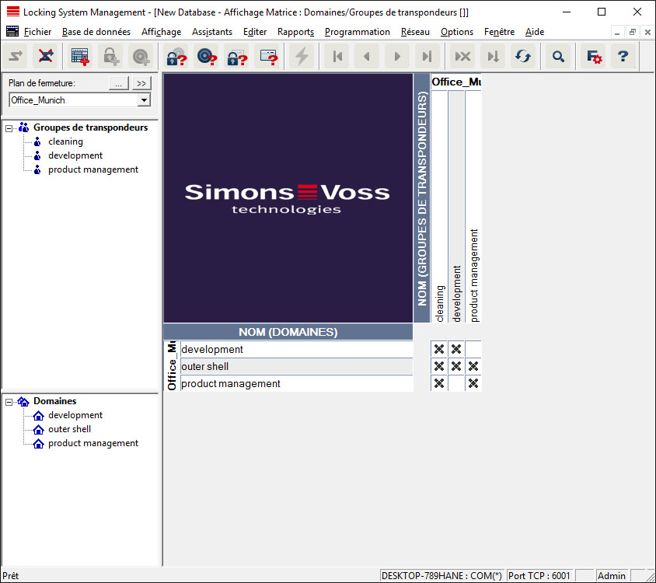Select 'outer shell' in the Domaines tree
This screenshot has height=583, width=656.
coord(69,429)
